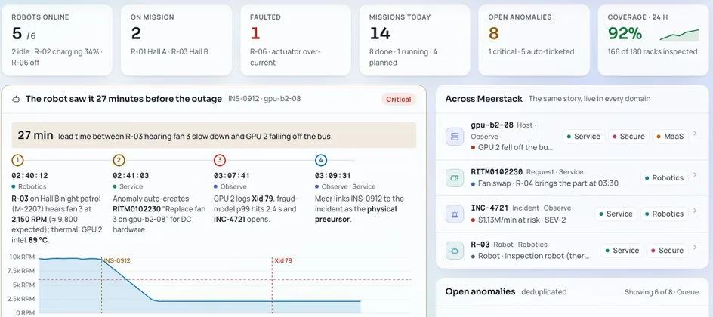Click the Service tag on INC-4721 row
The image size is (713, 317).
click(615, 214)
